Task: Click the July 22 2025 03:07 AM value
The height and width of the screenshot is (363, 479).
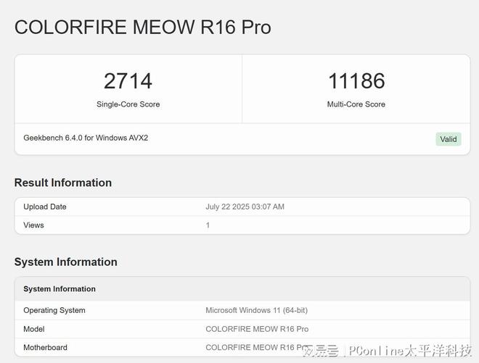Action: pos(245,206)
